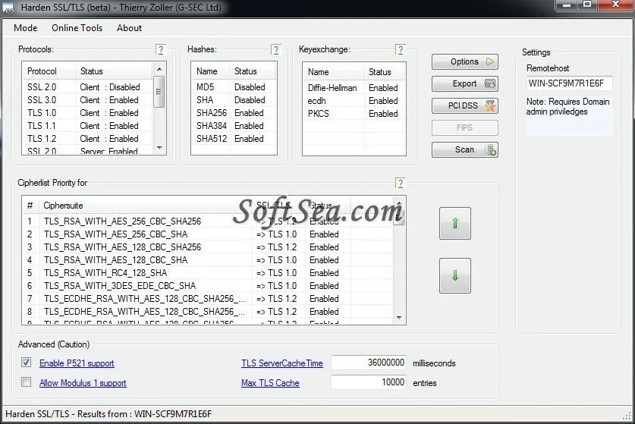635x424 pixels.
Task: Click the Ciphersuite column header
Action: [x=146, y=206]
